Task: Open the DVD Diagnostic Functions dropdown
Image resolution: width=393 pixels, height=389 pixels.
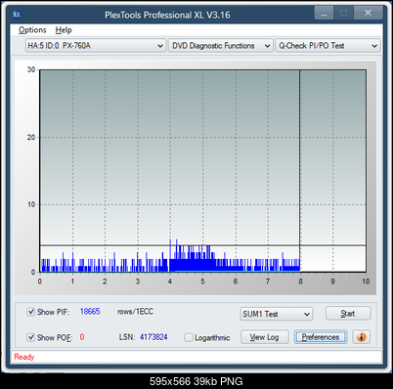Action: click(221, 46)
